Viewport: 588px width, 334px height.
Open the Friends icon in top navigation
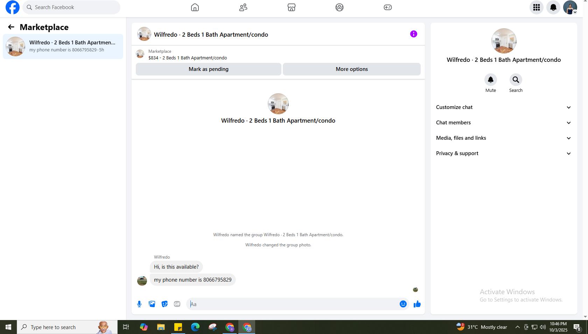point(243,7)
